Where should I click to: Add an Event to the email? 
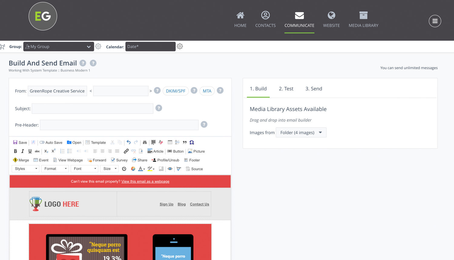[41, 160]
